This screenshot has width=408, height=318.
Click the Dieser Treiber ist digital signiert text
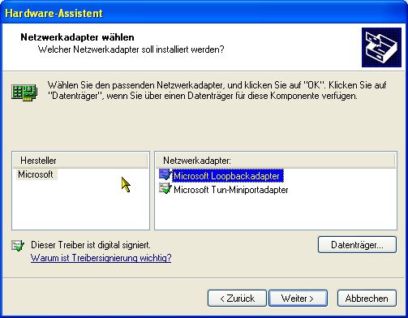(91, 245)
